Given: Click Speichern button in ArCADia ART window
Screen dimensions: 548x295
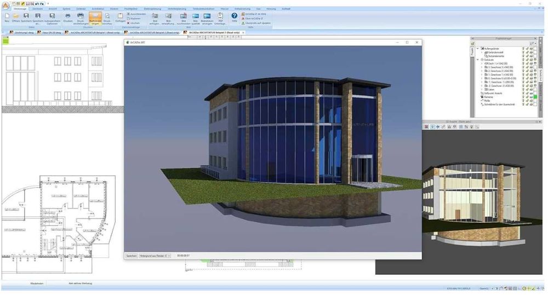Looking at the screenshot, I should (x=132, y=256).
